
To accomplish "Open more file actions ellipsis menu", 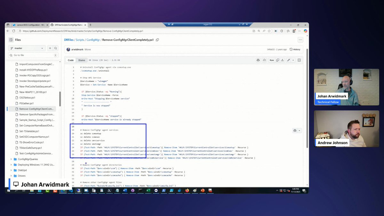I will (x=300, y=40).
